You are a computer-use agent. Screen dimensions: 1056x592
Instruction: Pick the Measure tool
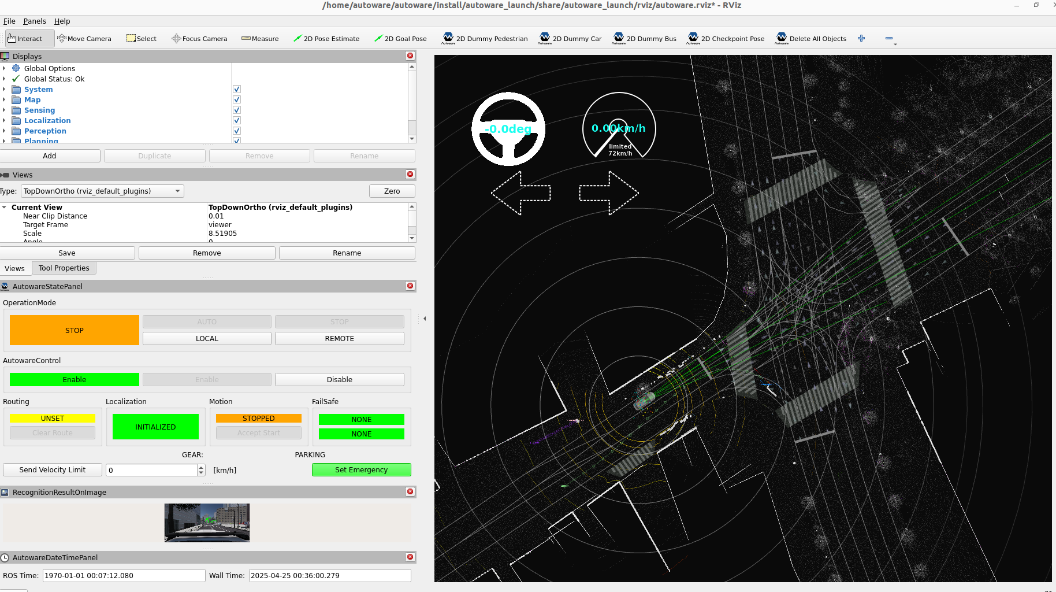coord(260,39)
